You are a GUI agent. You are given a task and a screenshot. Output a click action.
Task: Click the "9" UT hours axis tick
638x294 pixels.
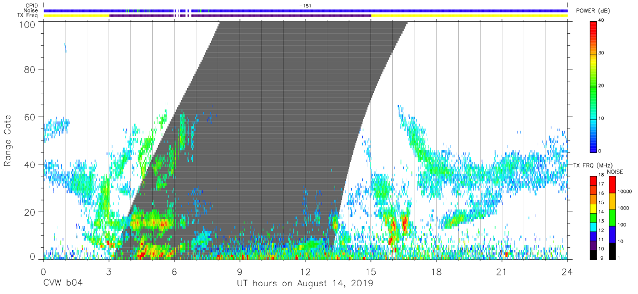pyautogui.click(x=240, y=271)
